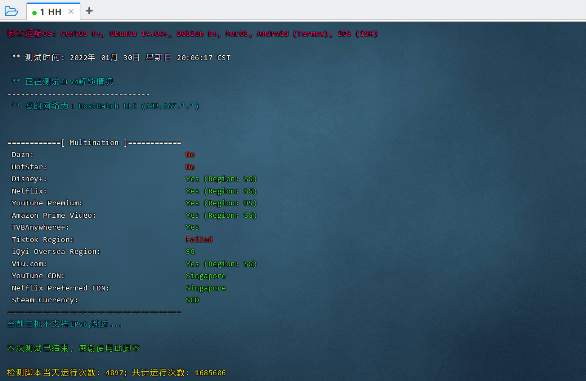The height and width of the screenshot is (381, 586).
Task: Close the 1 HH tab
Action: (71, 11)
